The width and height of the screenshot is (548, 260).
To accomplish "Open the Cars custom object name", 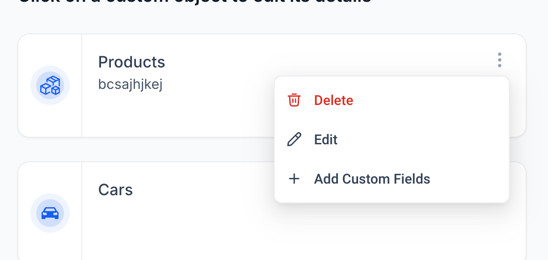I will [115, 190].
